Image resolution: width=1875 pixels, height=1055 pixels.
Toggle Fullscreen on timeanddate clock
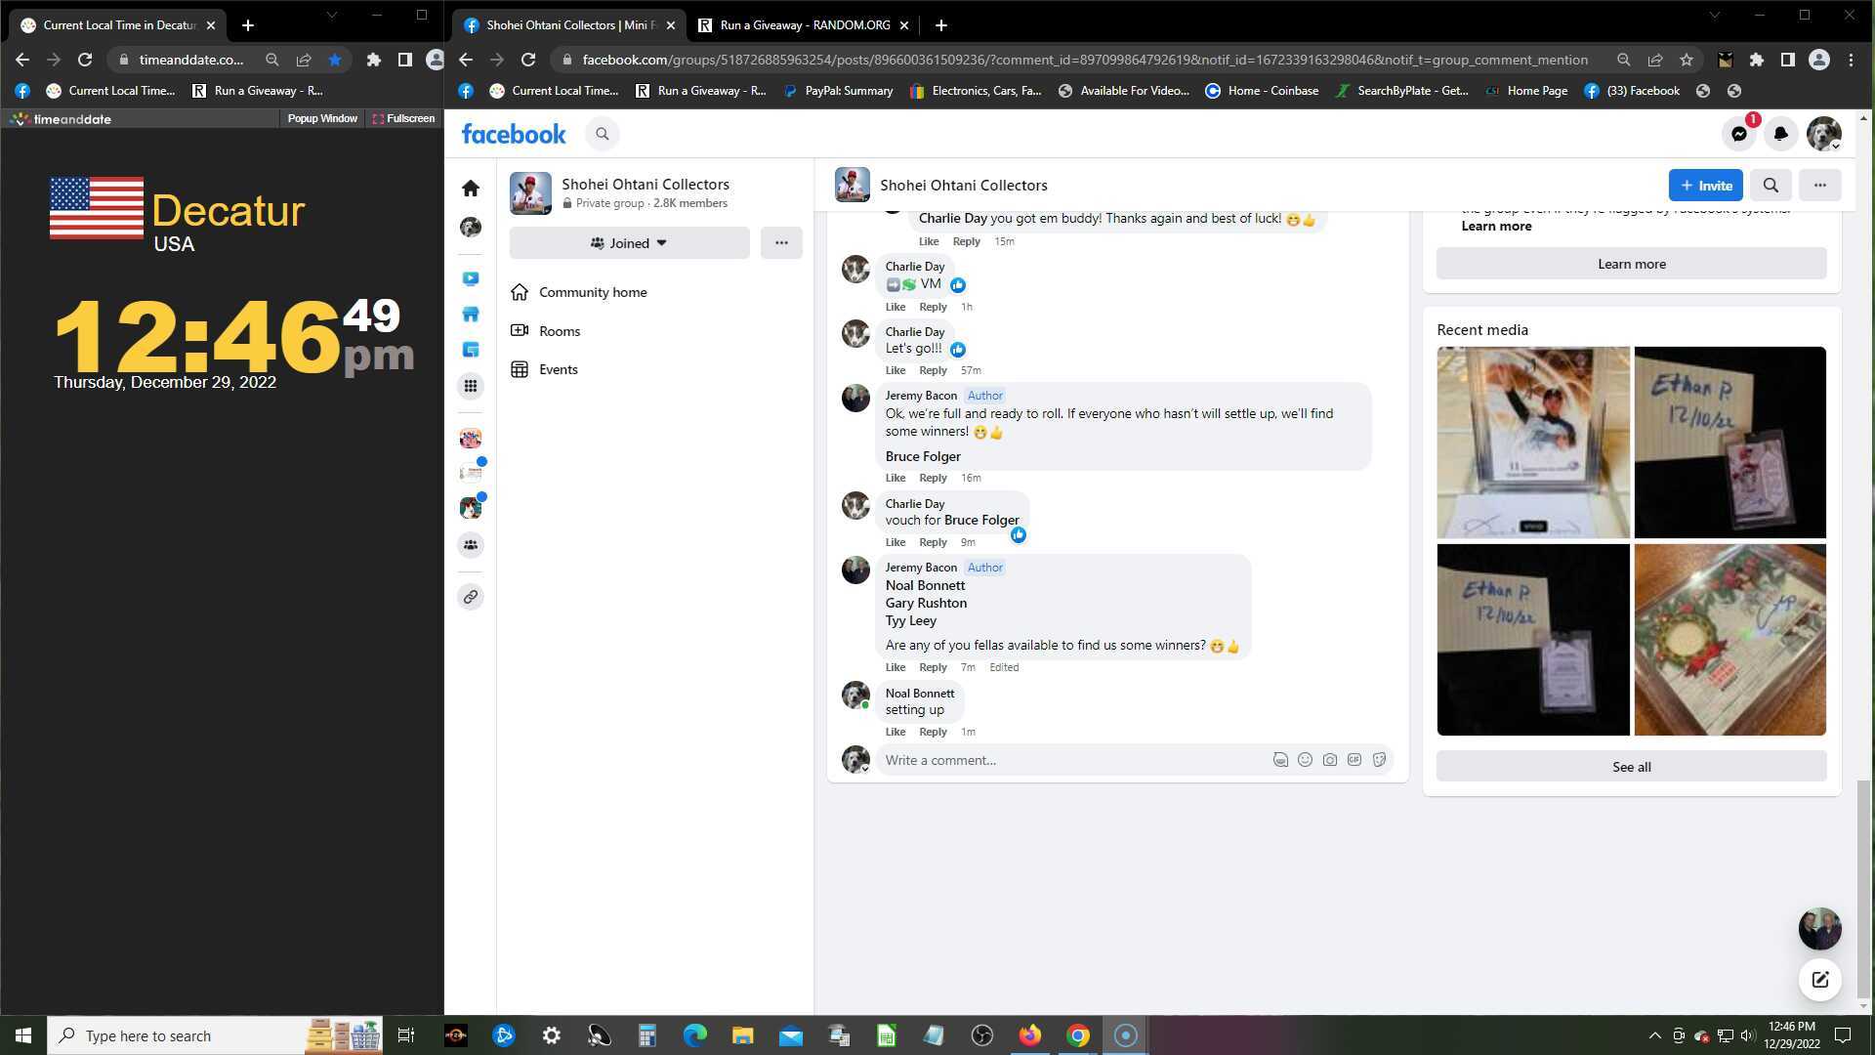[x=403, y=118]
